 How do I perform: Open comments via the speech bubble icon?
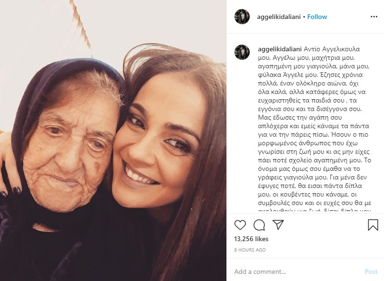coord(259,225)
